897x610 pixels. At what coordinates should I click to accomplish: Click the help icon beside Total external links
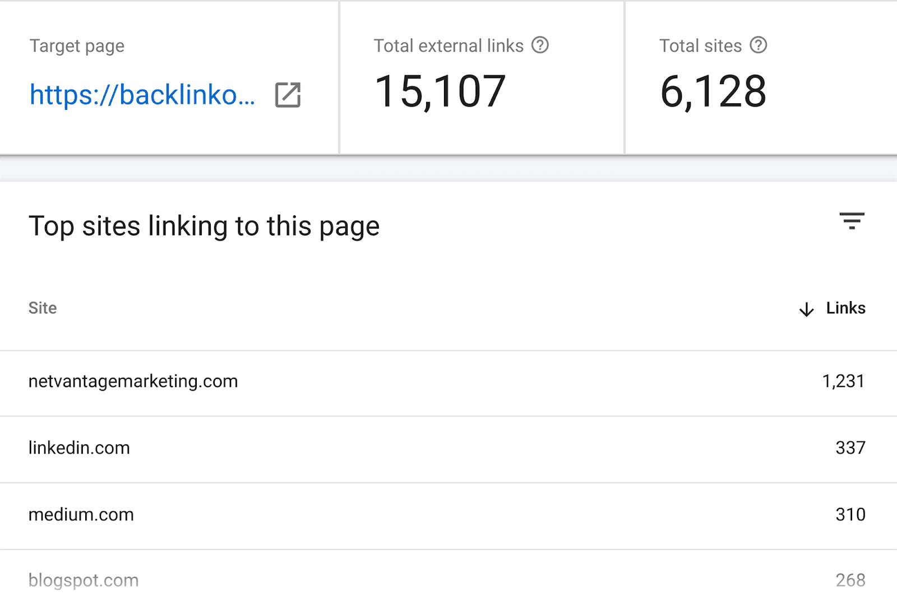click(540, 45)
